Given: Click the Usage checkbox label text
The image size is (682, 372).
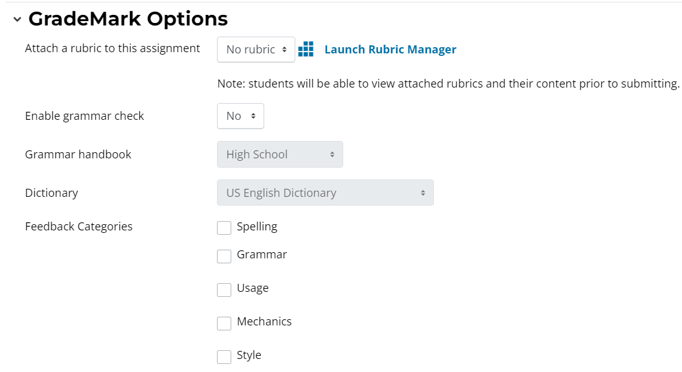Looking at the screenshot, I should coord(252,288).
